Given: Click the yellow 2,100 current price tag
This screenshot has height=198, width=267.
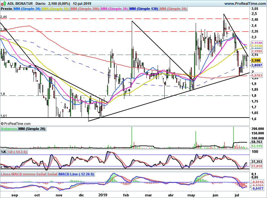Looking at the screenshot, I should (x=256, y=60).
